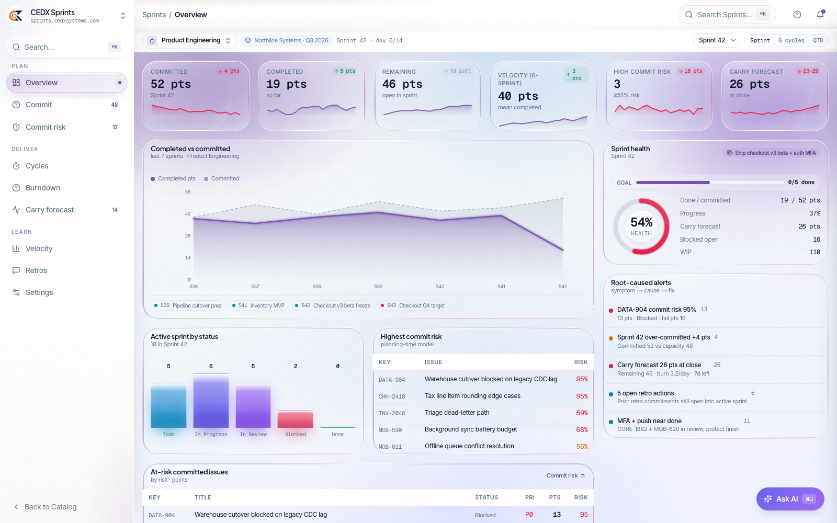837x523 pixels.
Task: Toggle the Committed legend item
Action: [222, 179]
